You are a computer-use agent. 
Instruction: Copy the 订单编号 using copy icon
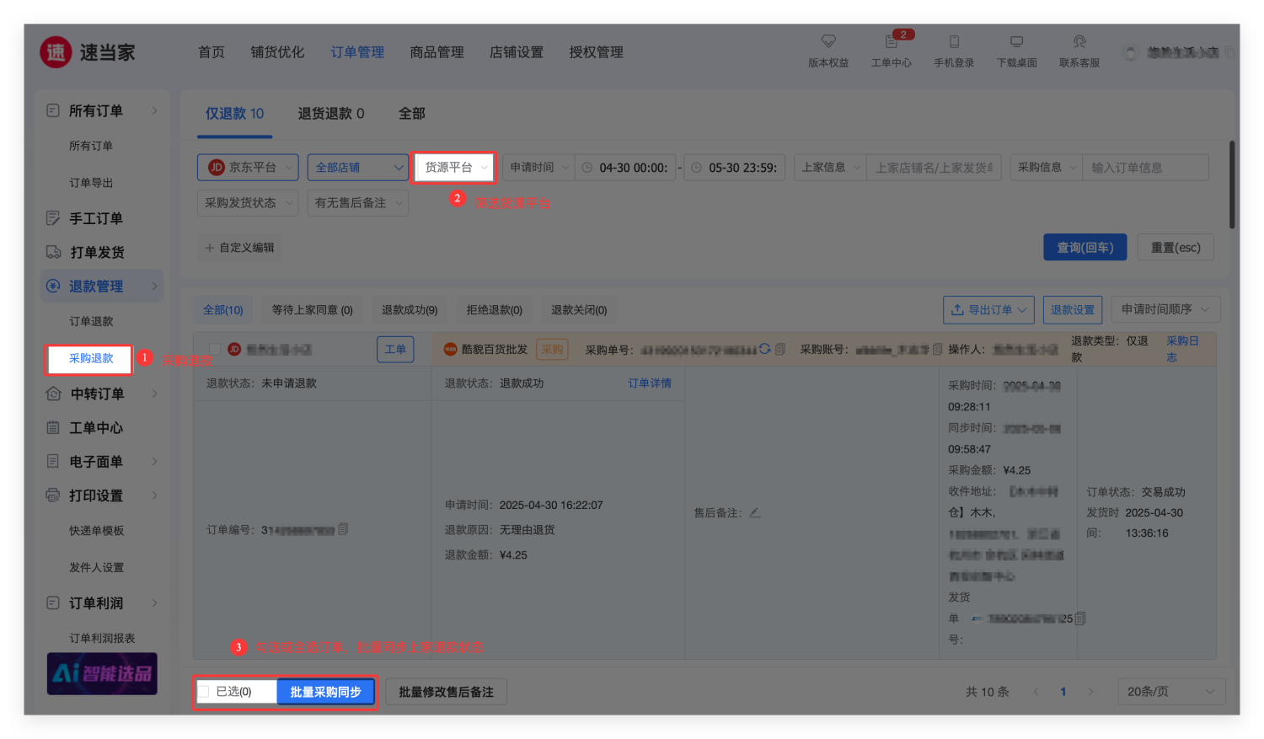(343, 529)
